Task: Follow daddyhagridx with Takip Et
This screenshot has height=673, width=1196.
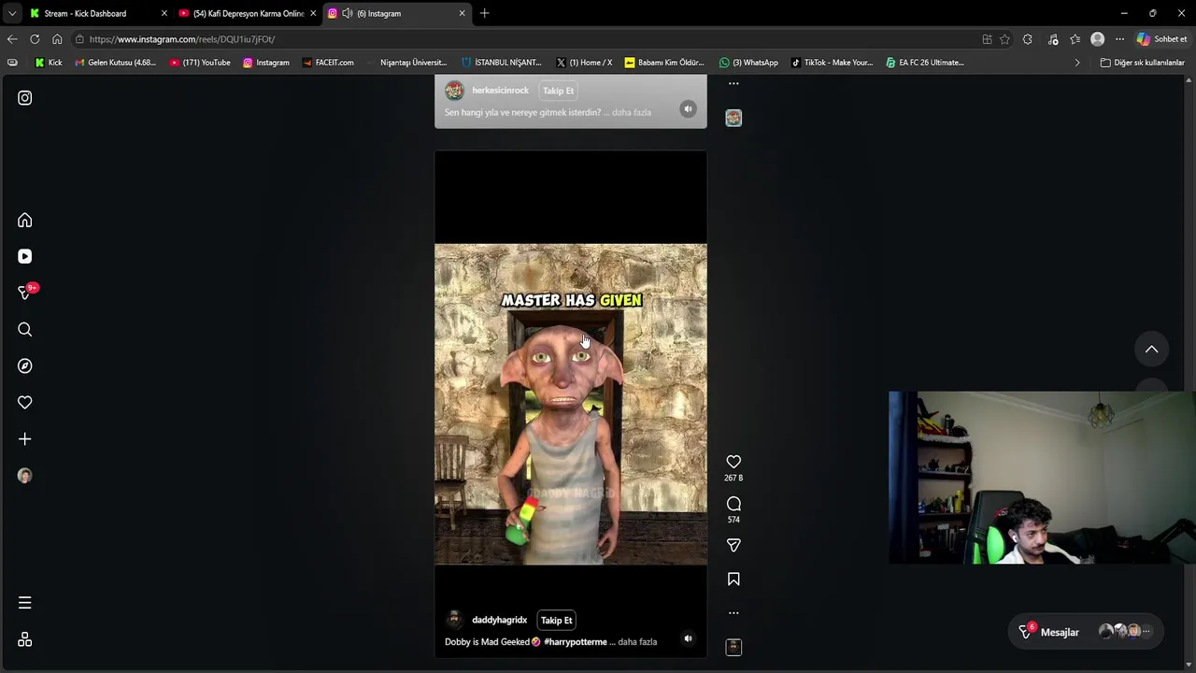Action: 556,621
